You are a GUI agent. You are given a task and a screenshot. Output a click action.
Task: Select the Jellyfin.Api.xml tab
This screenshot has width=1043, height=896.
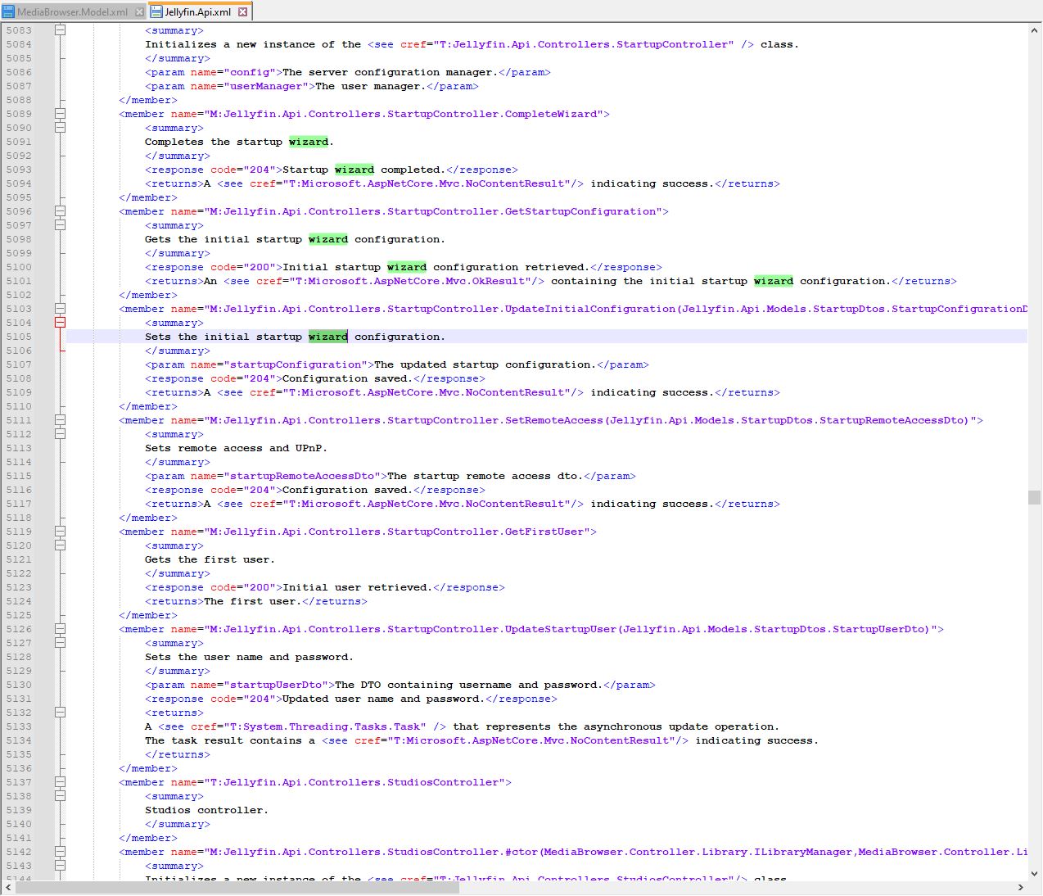(197, 11)
